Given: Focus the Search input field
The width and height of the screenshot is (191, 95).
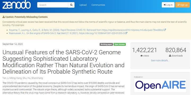Looking at the screenshot, I should pyautogui.click(x=53, y=5).
